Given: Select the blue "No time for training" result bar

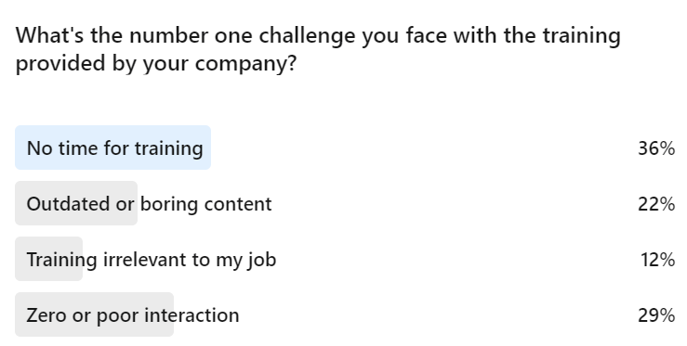Looking at the screenshot, I should [113, 147].
